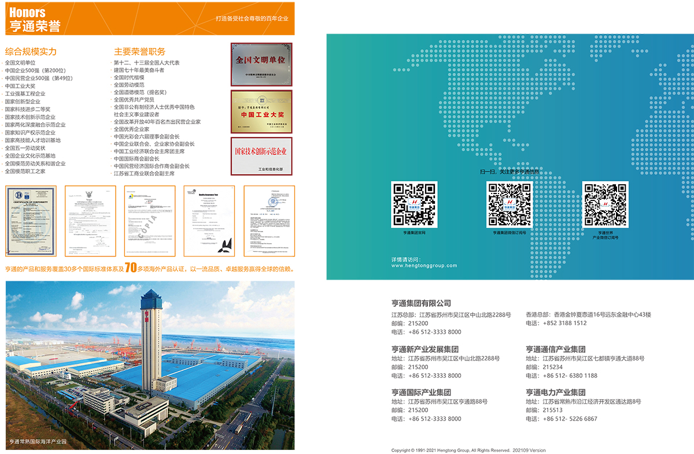
Task: Click the slogan 打造备受社会尊敬的百年企业
Action: 252,18
